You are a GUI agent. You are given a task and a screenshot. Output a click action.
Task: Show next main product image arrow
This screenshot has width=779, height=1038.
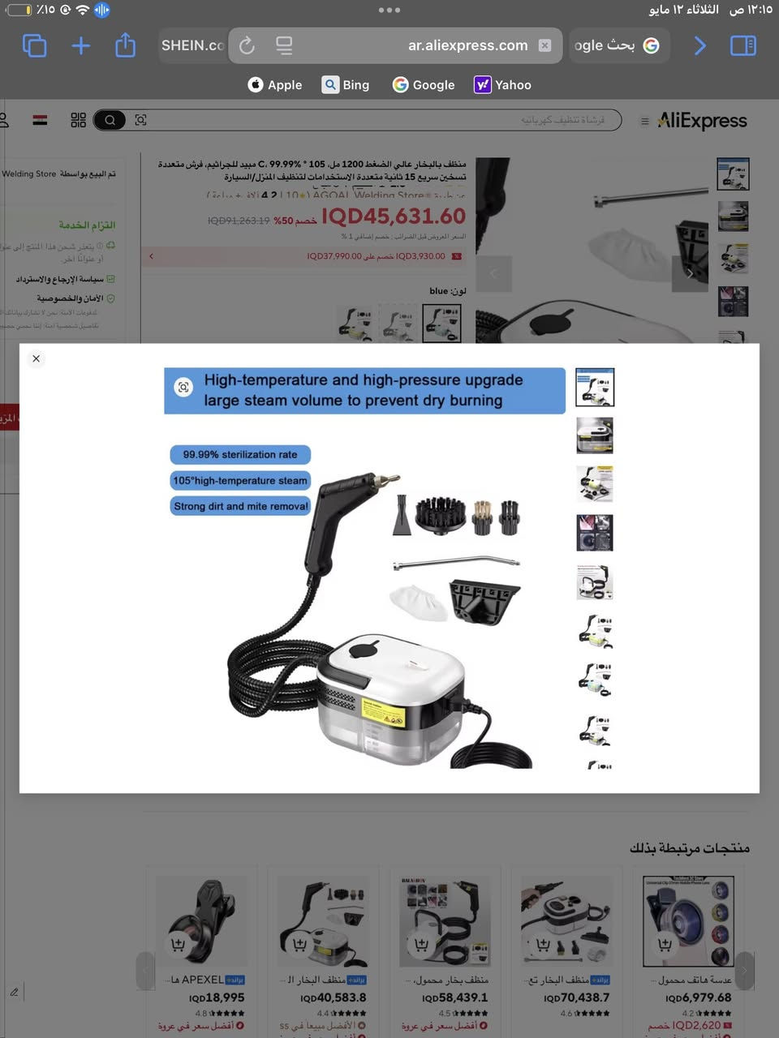[690, 273]
